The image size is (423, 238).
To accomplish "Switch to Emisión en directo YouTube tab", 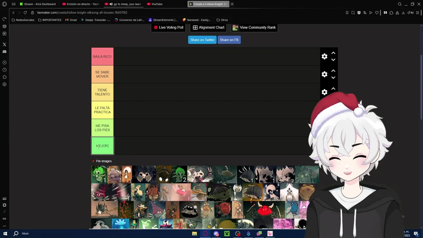I will (81, 4).
